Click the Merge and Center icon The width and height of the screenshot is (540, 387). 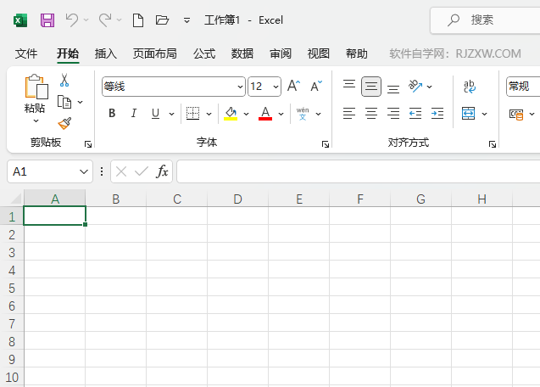[468, 113]
